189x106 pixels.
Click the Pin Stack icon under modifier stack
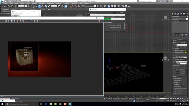(173, 35)
